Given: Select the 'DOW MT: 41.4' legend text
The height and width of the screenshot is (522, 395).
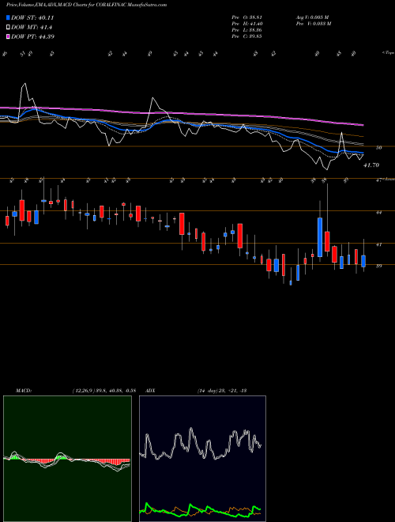Looking at the screenshot, I should point(32,28).
